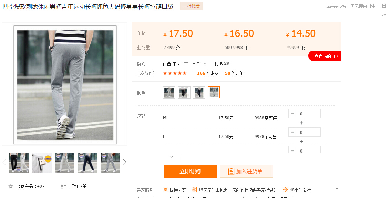Expand the size list chevron

[172, 157]
